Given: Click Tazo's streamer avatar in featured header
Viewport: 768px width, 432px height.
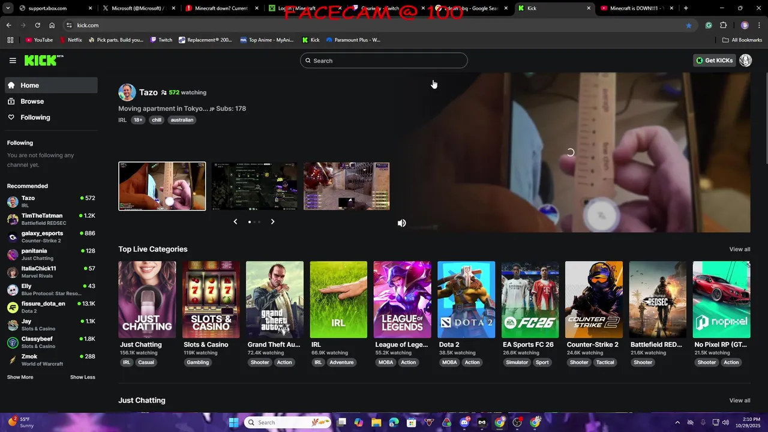Looking at the screenshot, I should tap(127, 92).
